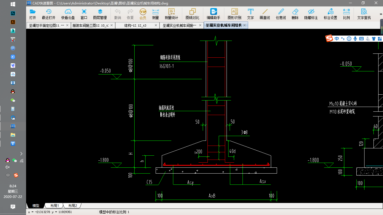
Task: Click the 撤销 undo button
Action: (x=117, y=14)
